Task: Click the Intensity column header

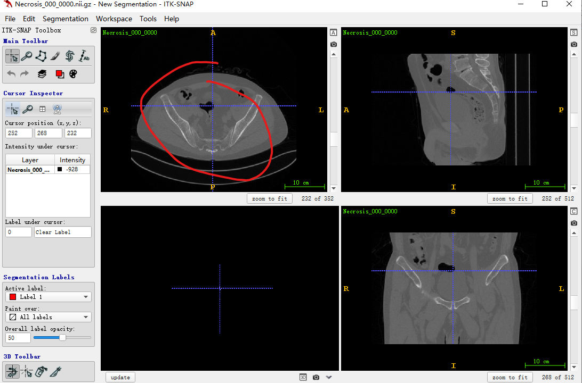Action: click(x=72, y=160)
